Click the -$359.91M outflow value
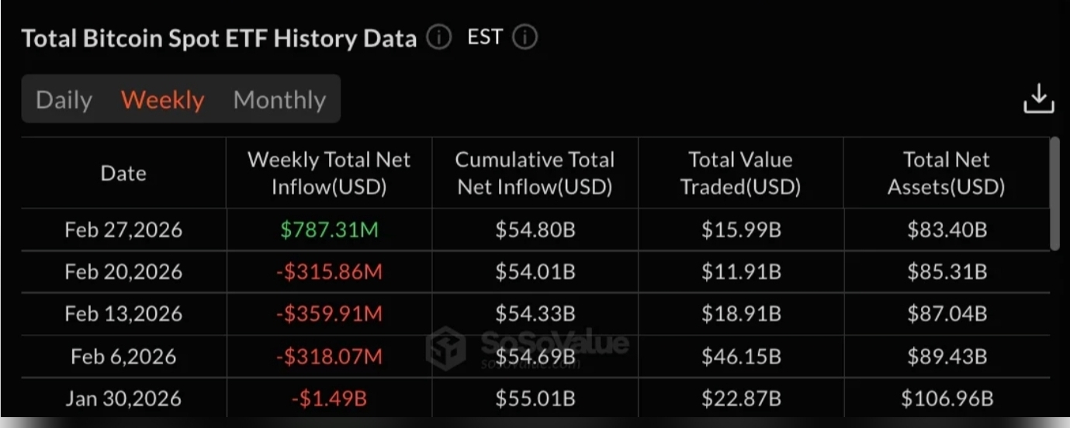Viewport: 1070px width, 428px height. [329, 314]
